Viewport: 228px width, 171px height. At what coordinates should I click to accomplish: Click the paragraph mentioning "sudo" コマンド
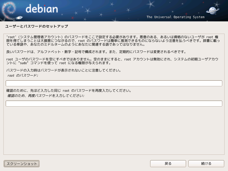(x=112, y=61)
